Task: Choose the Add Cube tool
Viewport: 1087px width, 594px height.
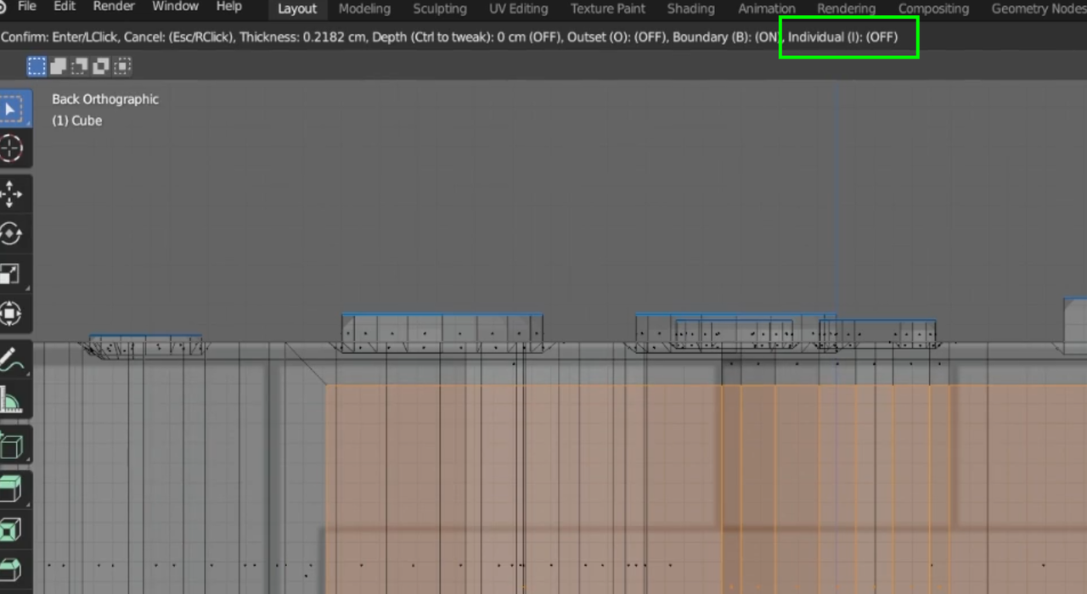Action: [x=12, y=445]
